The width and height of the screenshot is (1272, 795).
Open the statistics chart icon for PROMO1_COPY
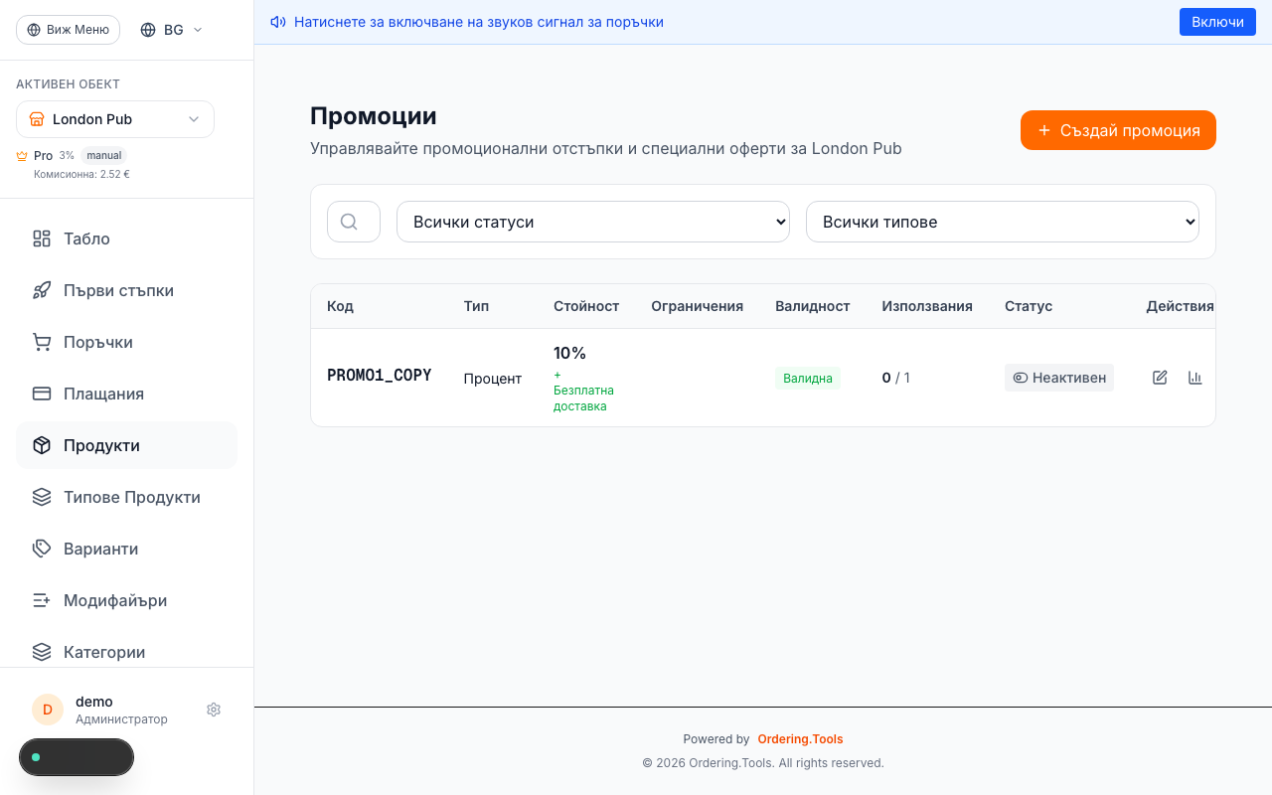pyautogui.click(x=1194, y=378)
